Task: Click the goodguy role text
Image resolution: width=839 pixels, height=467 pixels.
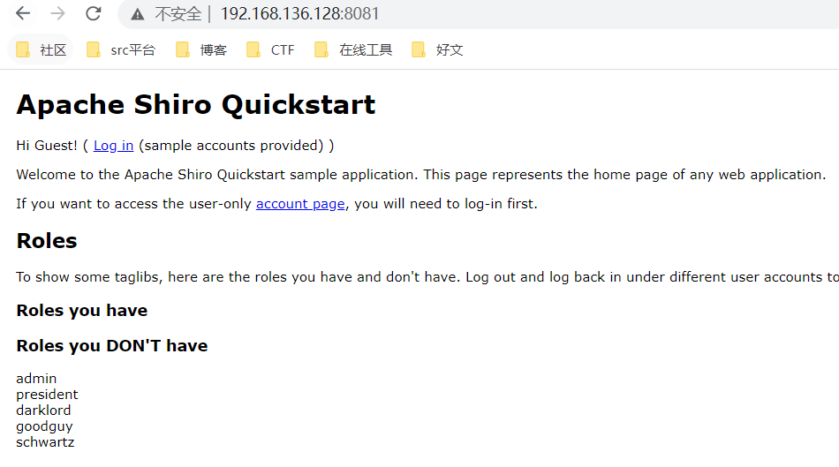Action: coord(44,427)
